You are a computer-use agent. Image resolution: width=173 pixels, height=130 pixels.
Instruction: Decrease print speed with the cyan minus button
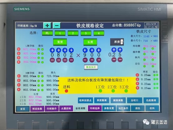click(57, 26)
